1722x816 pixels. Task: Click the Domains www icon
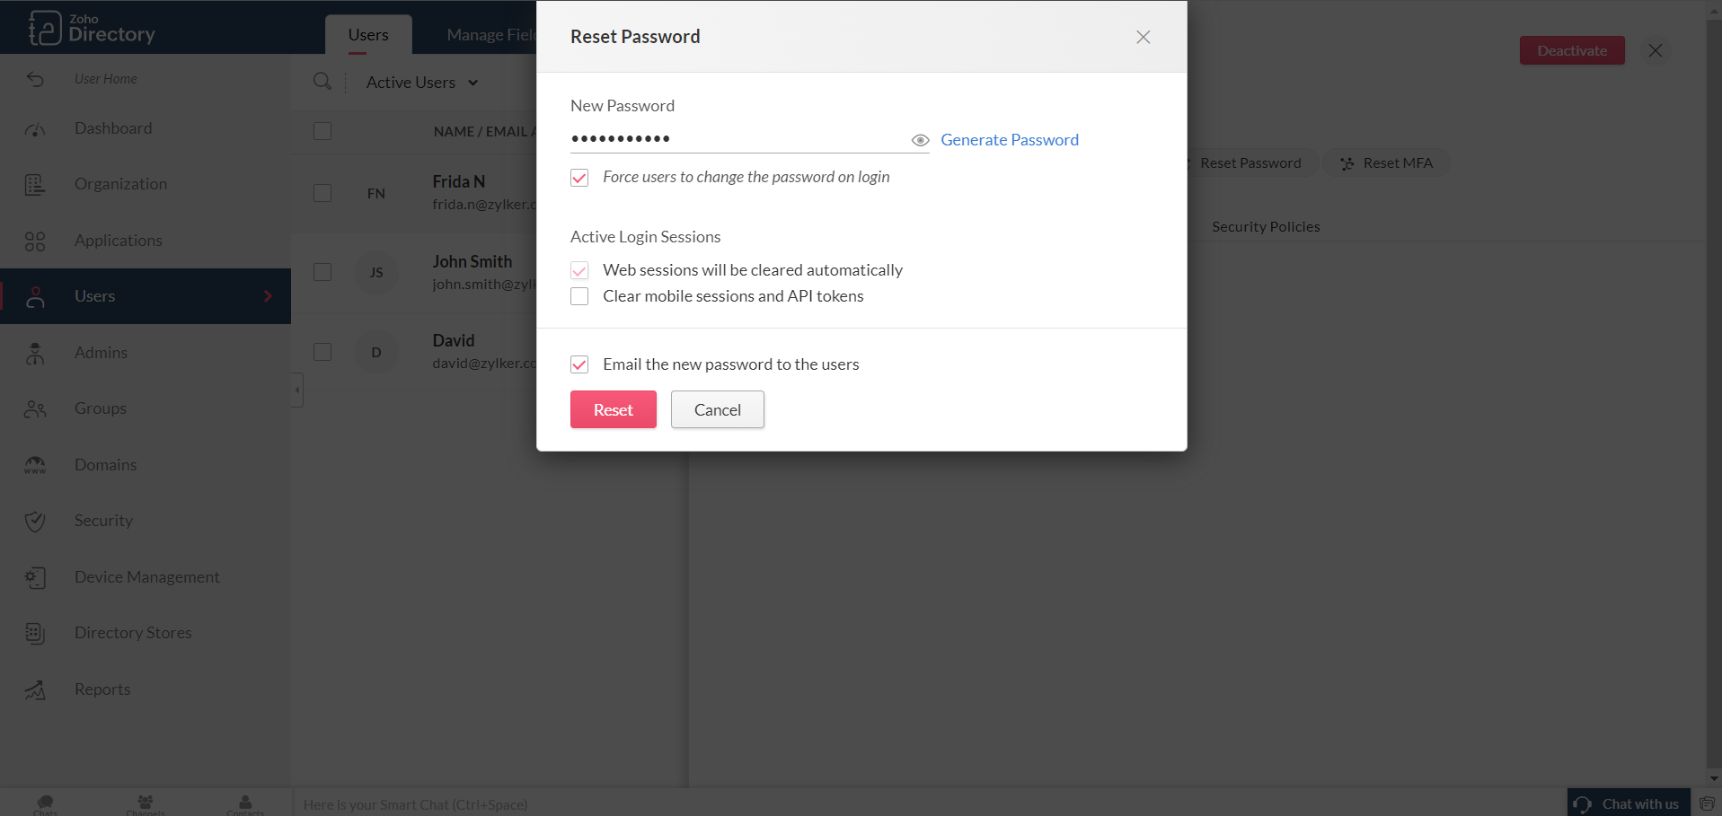(35, 465)
